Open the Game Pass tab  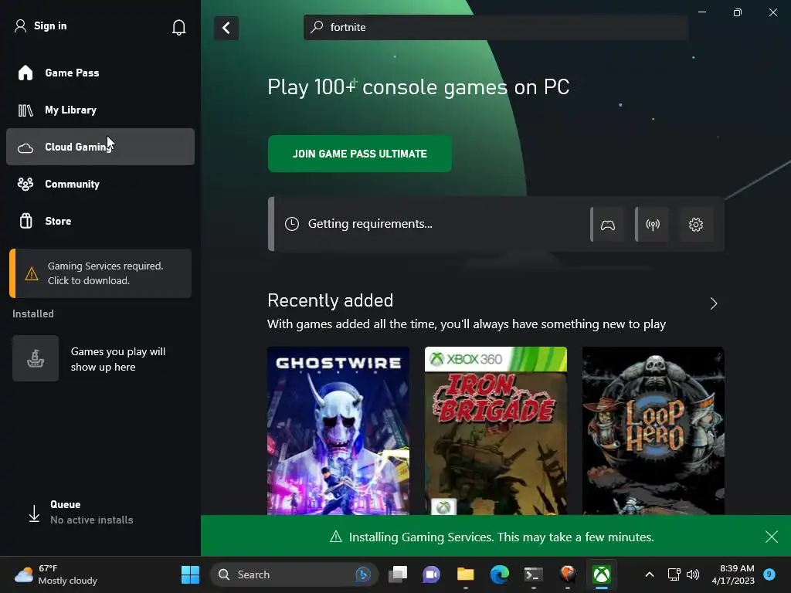(x=100, y=73)
